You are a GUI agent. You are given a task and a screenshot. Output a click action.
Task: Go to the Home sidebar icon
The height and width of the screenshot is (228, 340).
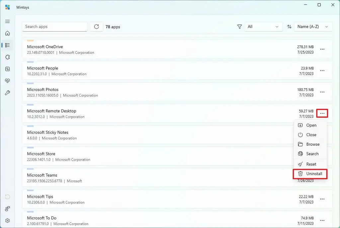click(7, 33)
